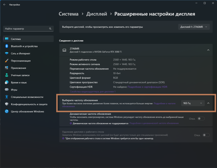This screenshot has width=217, height=168.
Task: Go to Сеть и Интернет
Action: pos(28,54)
